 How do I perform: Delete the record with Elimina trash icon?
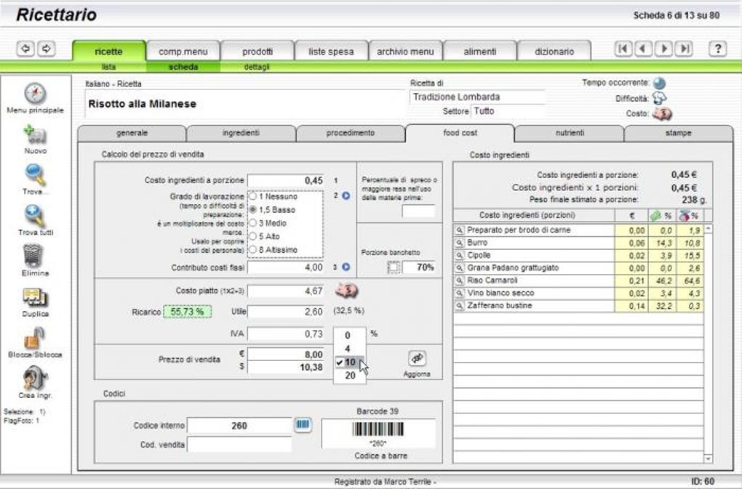[x=33, y=256]
